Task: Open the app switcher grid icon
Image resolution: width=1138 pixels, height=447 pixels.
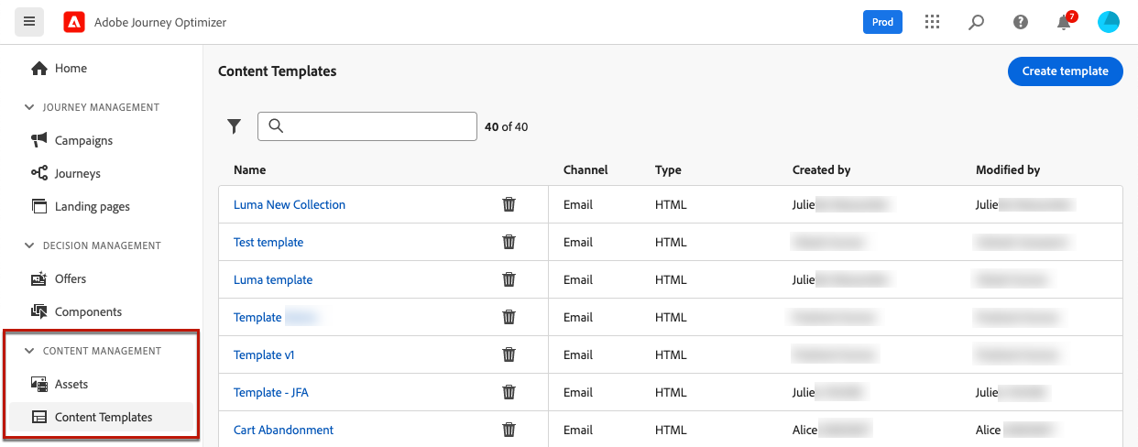Action: [932, 22]
